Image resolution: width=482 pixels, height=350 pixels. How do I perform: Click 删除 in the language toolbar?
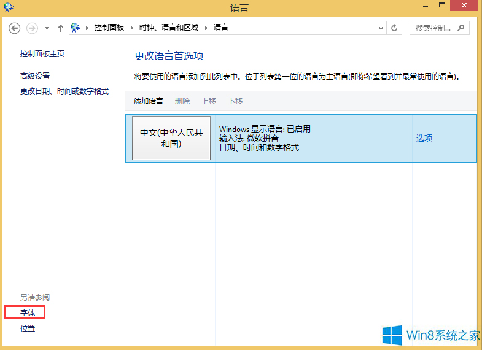click(182, 101)
